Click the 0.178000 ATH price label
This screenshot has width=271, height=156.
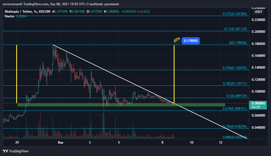point(191,41)
